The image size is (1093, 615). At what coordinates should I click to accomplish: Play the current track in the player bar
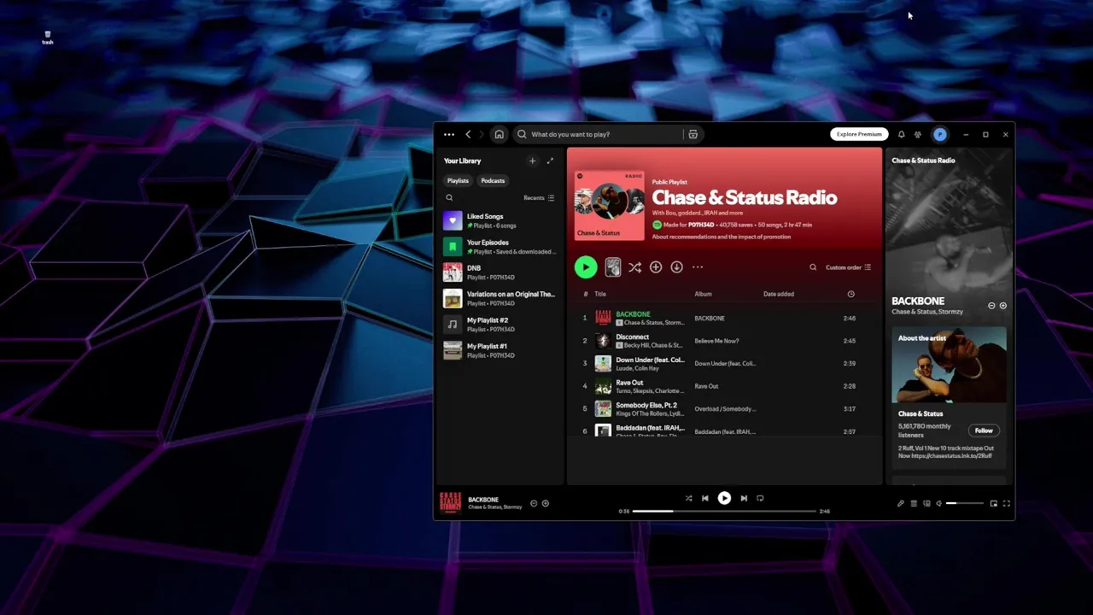(x=724, y=498)
